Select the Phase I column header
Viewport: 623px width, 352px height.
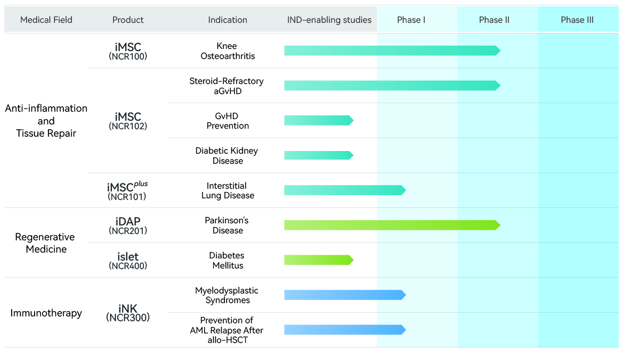[x=411, y=20]
